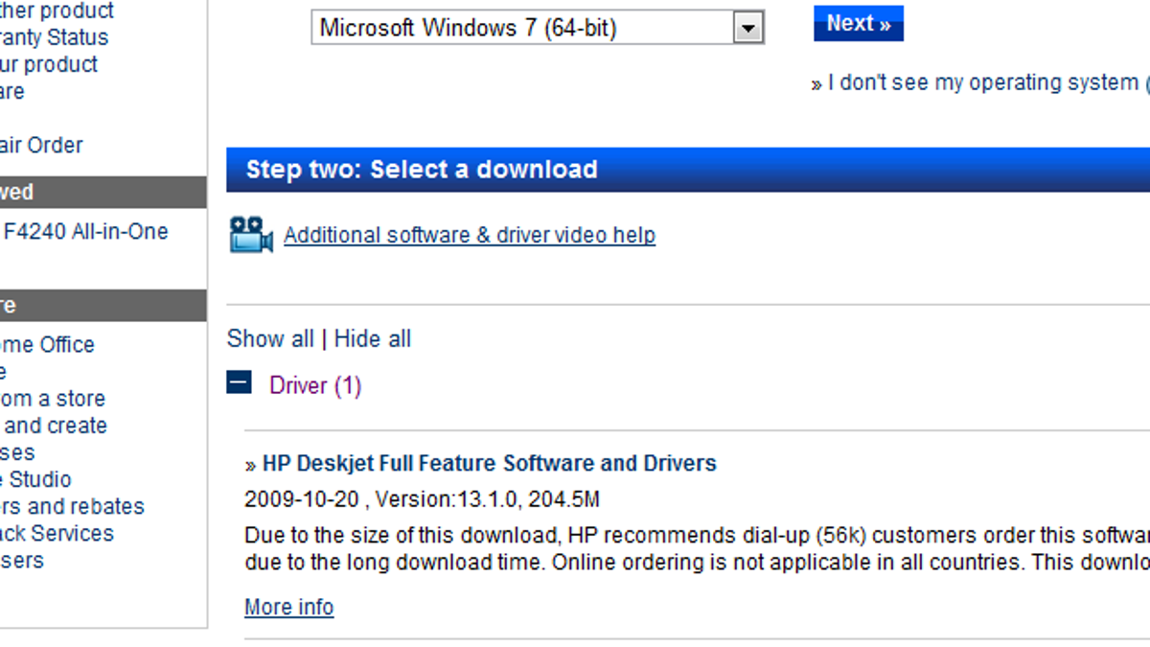The image size is (1150, 647).
Task: Click More info under the Deskjet driver
Action: tap(289, 607)
